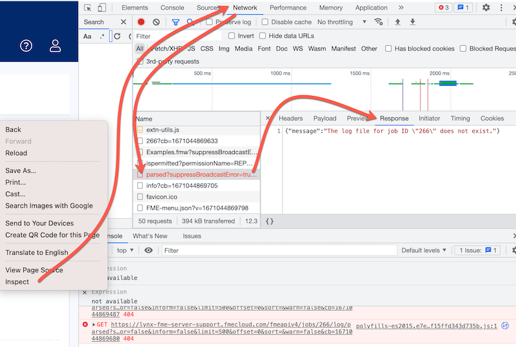Screen dimensions: 516x347
Task: Select the Initiator tab
Action: coord(429,119)
